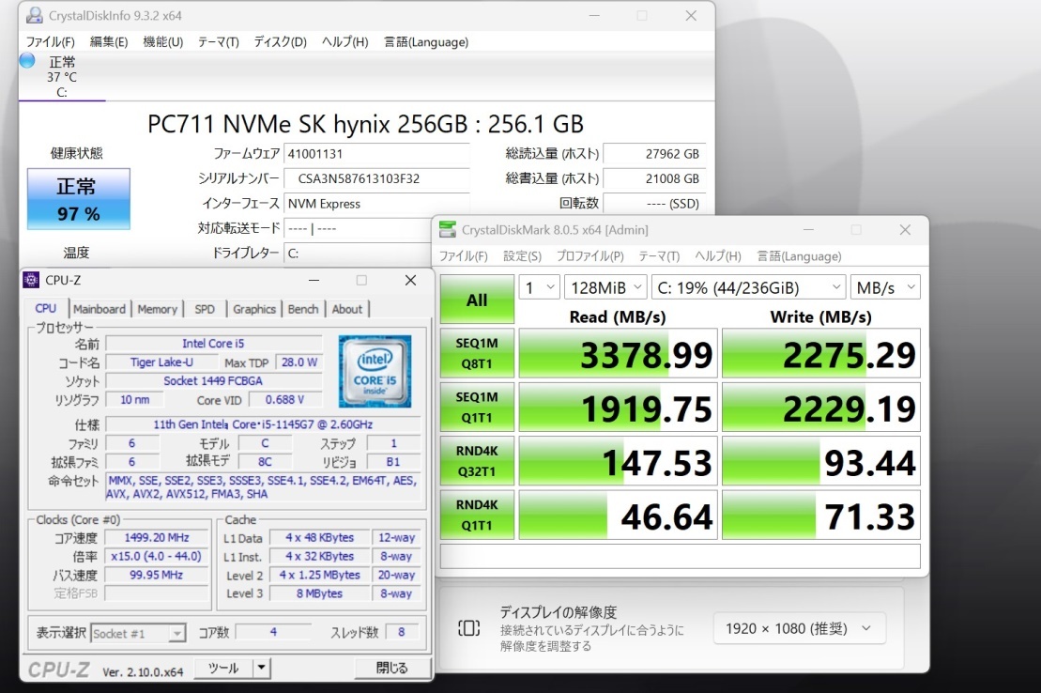Click the code name value Tiger Lake-U
This screenshot has width=1041, height=693.
click(x=161, y=362)
